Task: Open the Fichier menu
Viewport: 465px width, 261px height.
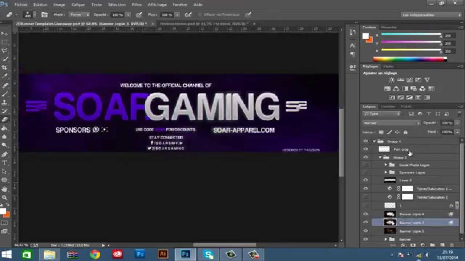Action: click(21, 5)
